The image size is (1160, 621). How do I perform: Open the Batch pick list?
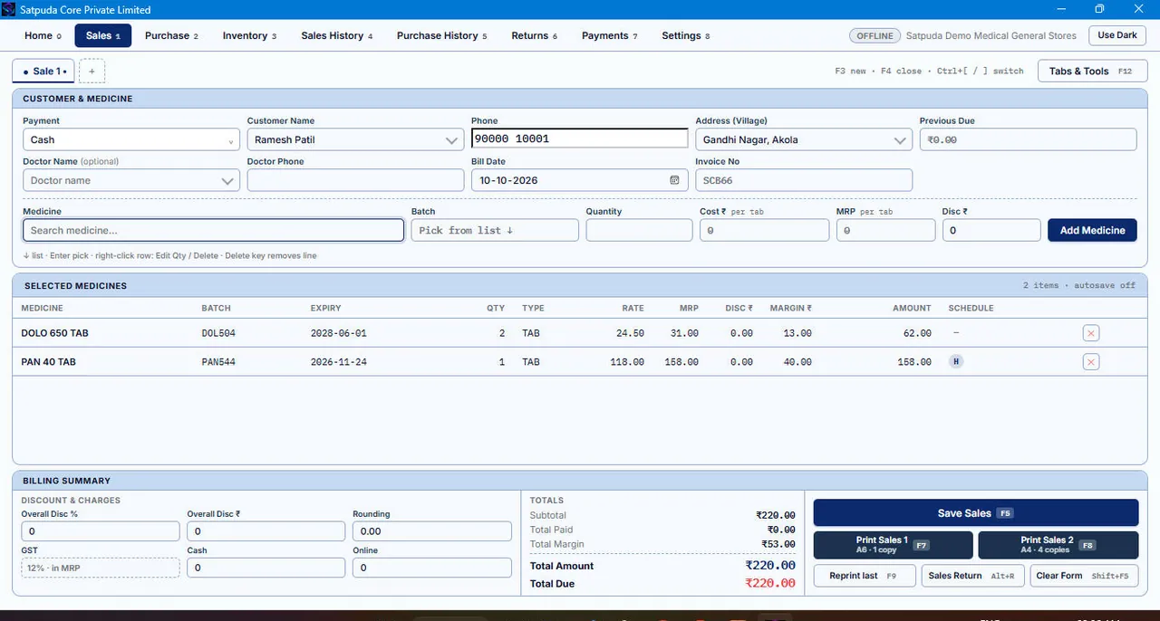[495, 230]
